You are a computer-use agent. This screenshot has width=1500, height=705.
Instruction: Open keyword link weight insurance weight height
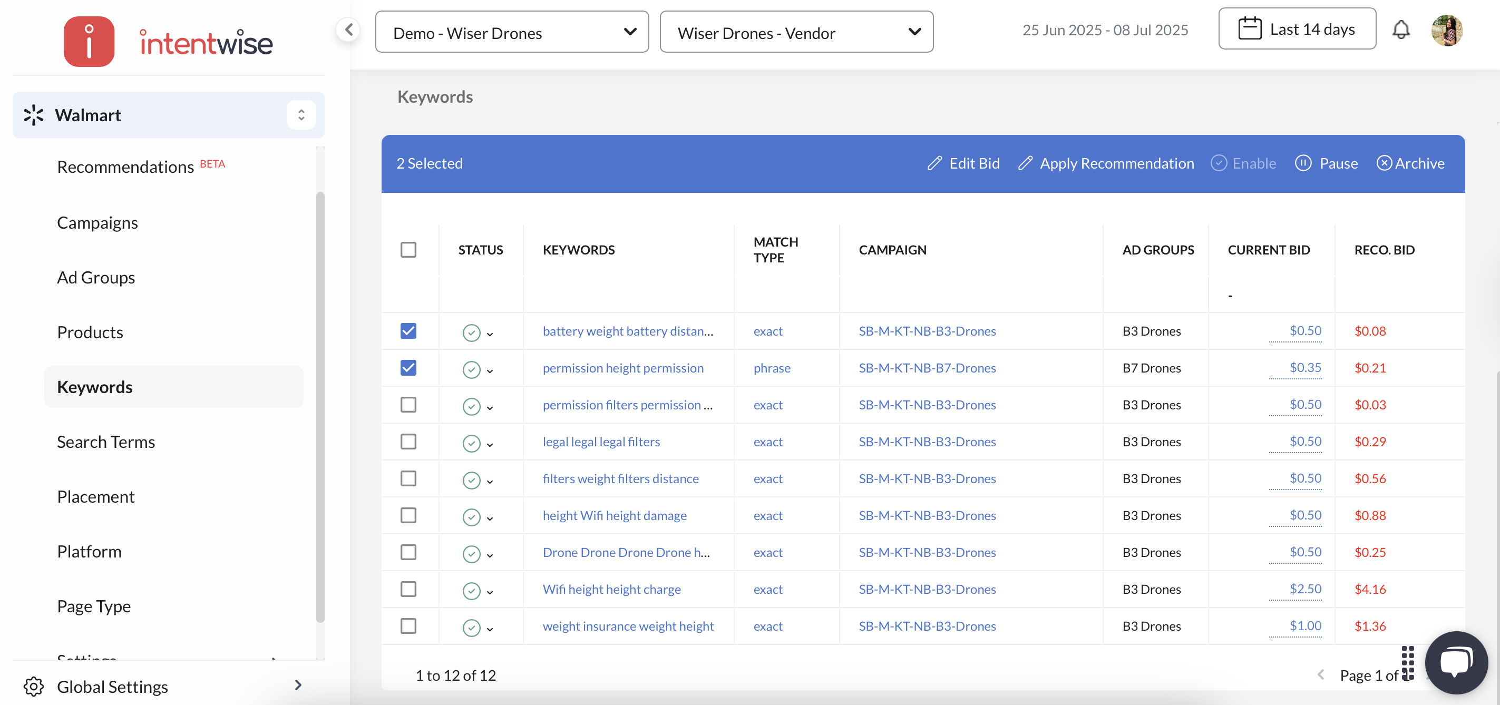click(628, 626)
